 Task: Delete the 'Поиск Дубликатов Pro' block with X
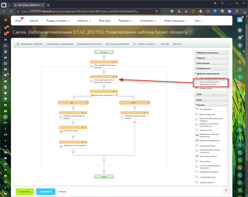point(117,77)
